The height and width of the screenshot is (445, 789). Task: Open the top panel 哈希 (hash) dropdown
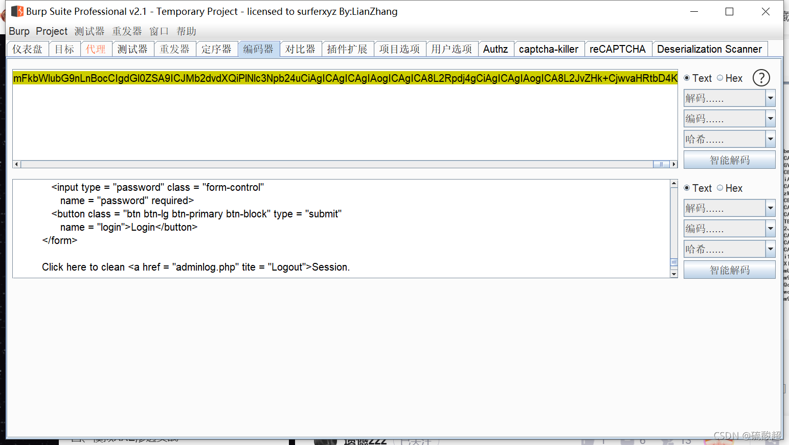[729, 139]
